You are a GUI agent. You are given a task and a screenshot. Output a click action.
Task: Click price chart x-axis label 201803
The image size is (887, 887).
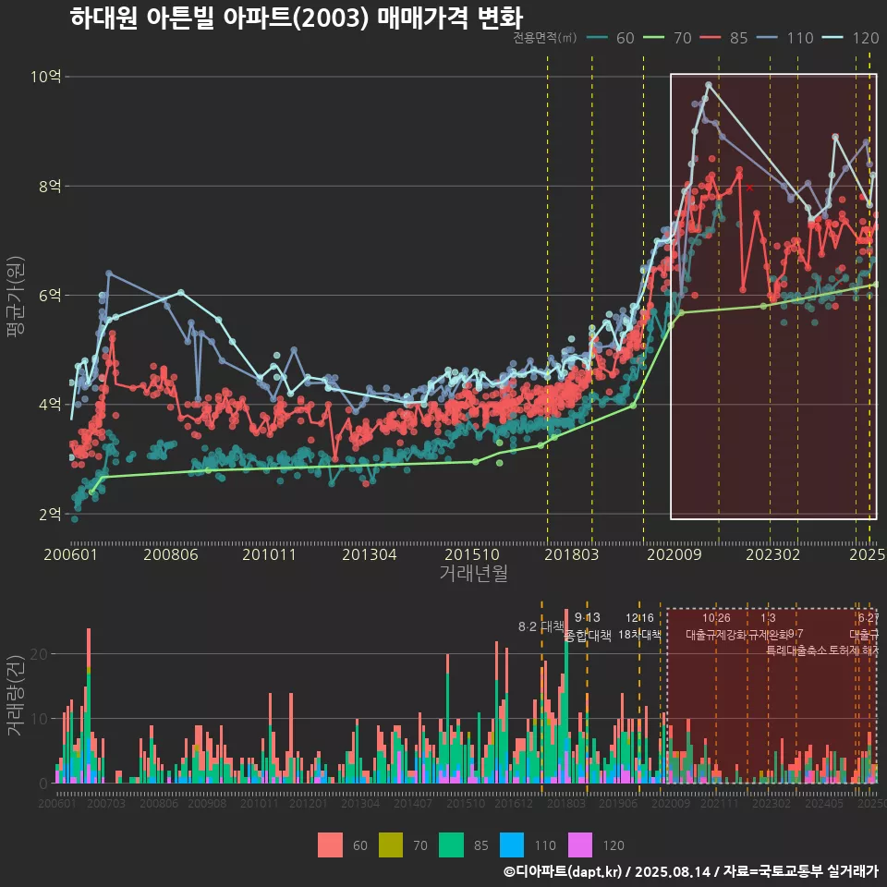click(x=571, y=554)
